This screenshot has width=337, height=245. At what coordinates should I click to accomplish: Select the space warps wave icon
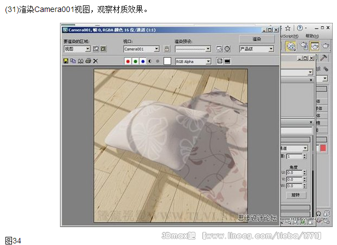[x=318, y=69]
